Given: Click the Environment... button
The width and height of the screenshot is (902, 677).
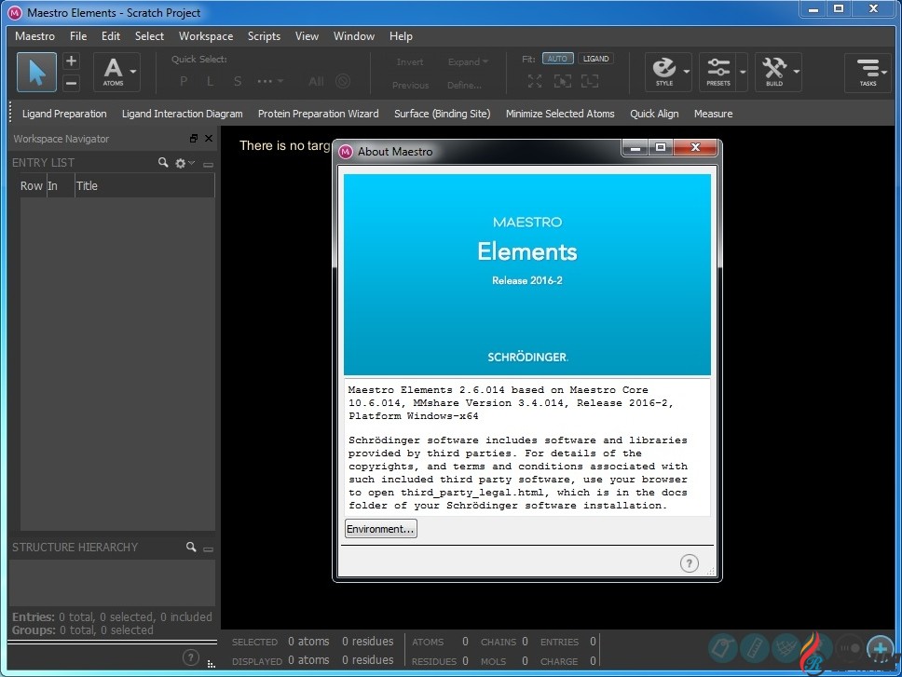Looking at the screenshot, I should [x=380, y=529].
